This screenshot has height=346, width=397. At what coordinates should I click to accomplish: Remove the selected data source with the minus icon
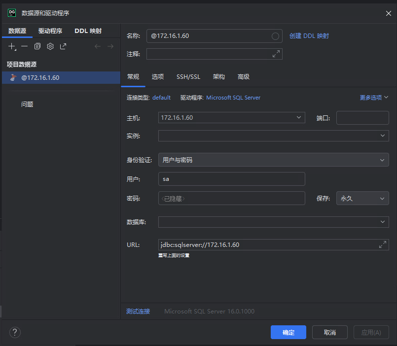click(25, 46)
